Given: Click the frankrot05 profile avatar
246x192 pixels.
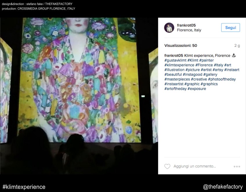Looking at the screenshot, I should 169,28.
